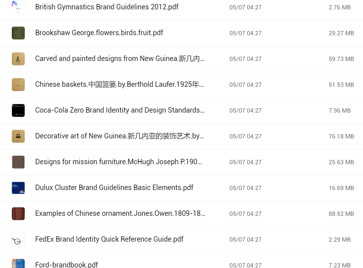Click the 88.52 MB size value

341,214
